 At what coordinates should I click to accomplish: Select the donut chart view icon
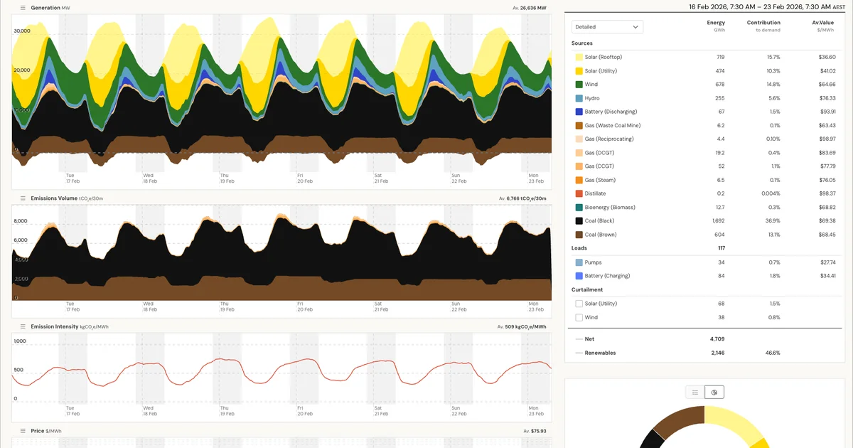click(x=714, y=391)
